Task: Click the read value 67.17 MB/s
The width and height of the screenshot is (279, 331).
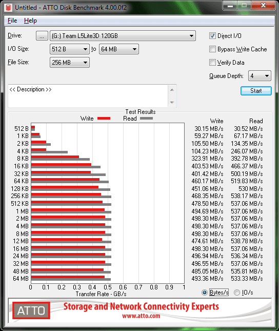Action: tap(248, 135)
